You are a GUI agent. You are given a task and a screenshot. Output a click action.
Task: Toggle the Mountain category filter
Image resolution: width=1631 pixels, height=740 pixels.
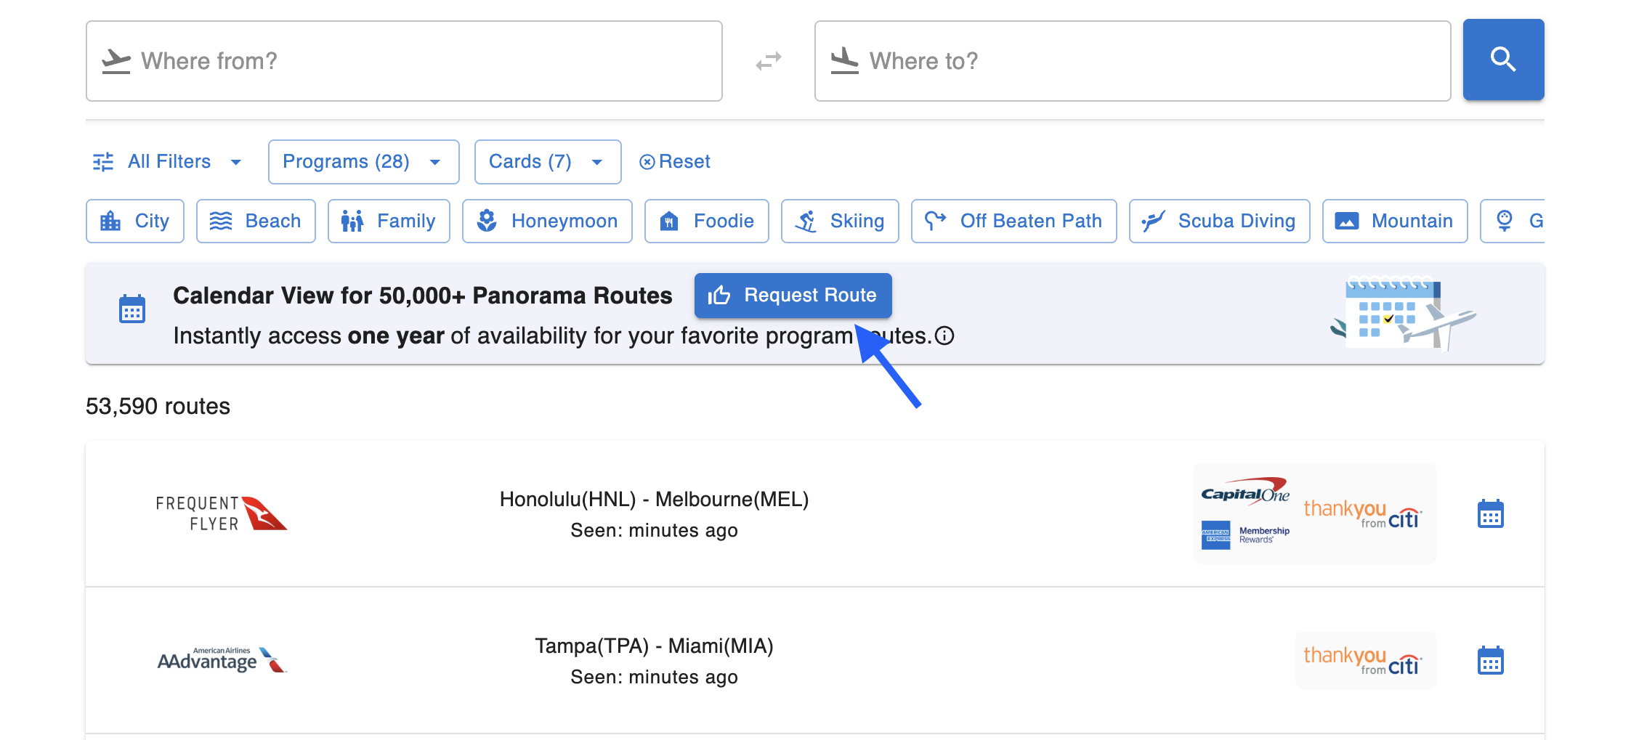[x=1395, y=221]
